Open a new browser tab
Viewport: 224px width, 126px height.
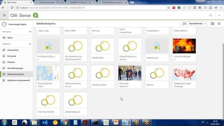coord(132,2)
